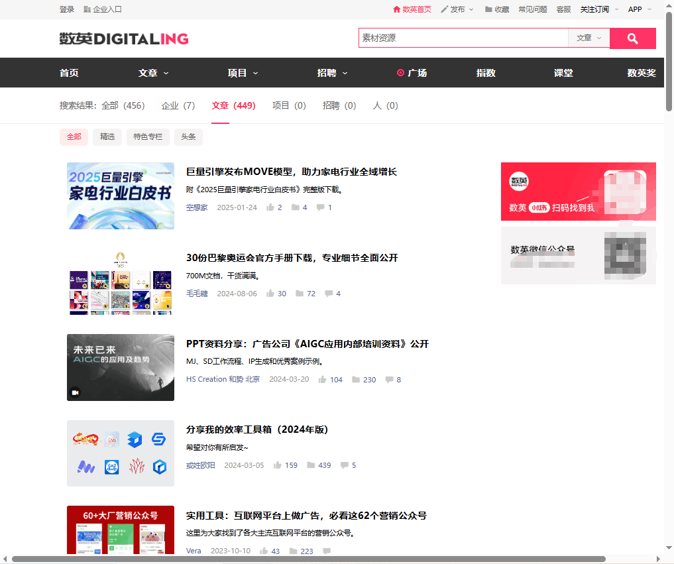Open the search scope 文章 dropdown
This screenshot has height=564, width=674.
click(588, 38)
